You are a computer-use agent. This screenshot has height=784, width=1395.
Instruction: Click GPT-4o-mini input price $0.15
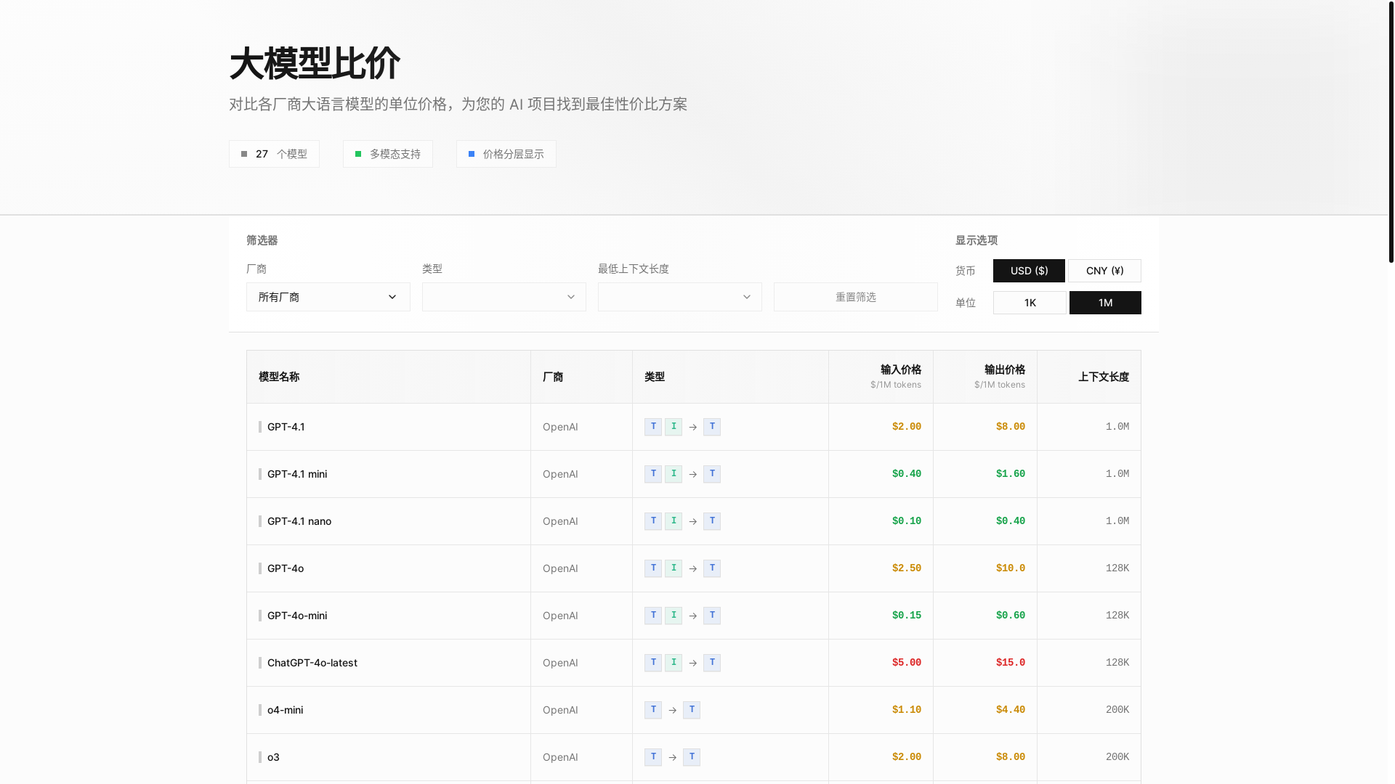(x=907, y=616)
